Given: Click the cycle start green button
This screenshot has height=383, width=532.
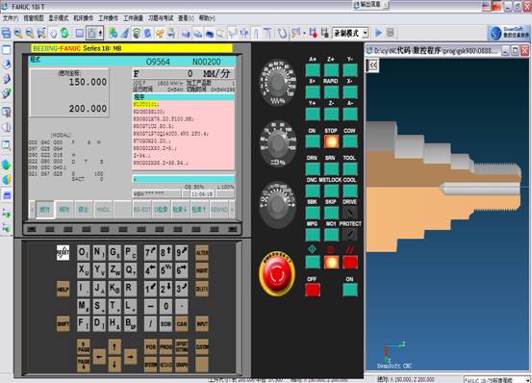Looking at the screenshot, I should (313, 263).
